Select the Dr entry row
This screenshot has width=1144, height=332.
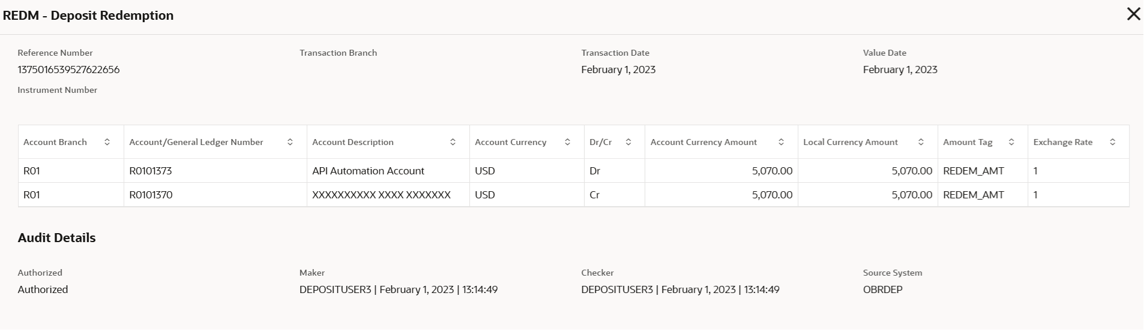595,171
